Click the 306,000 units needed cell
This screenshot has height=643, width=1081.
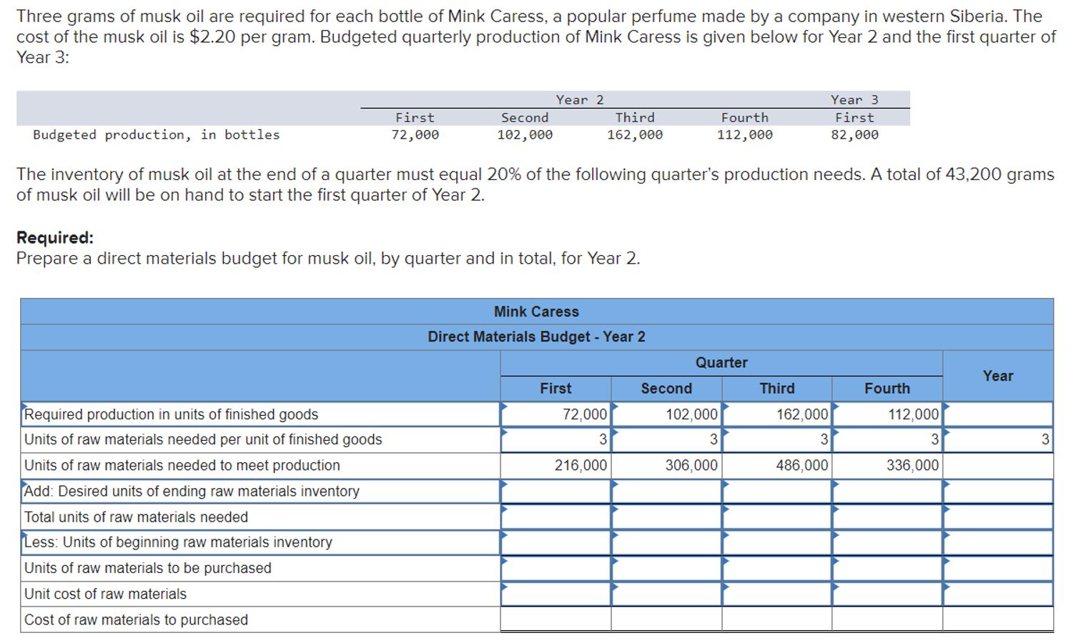coord(666,466)
